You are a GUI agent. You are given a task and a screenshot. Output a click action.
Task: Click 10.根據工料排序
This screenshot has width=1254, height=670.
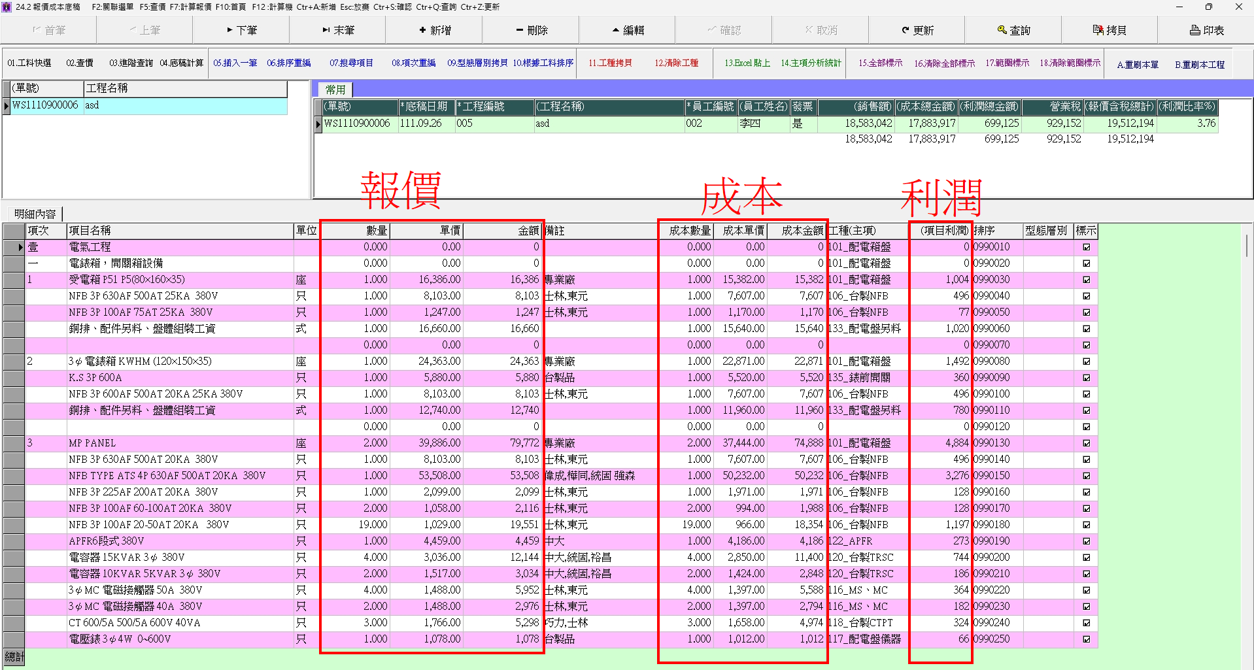tap(543, 63)
